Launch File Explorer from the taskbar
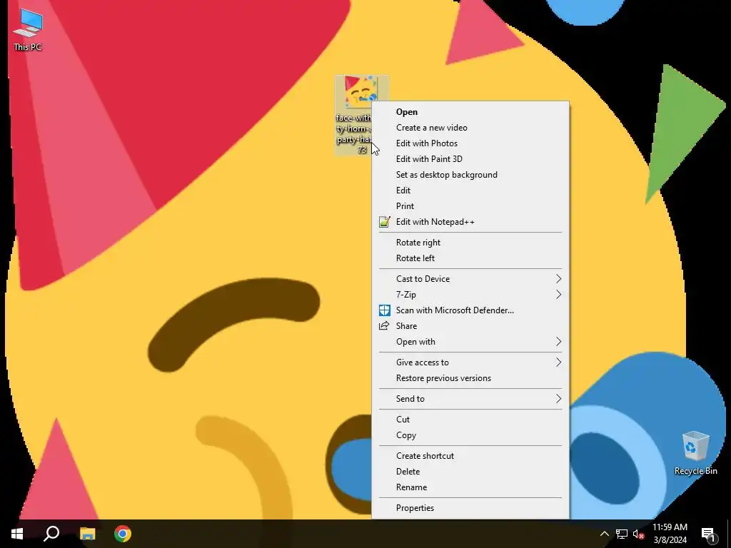 tap(87, 534)
